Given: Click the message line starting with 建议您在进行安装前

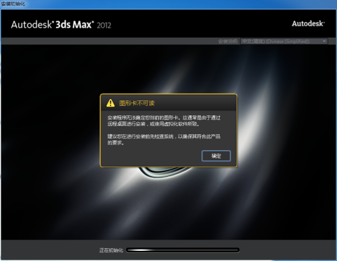Looking at the screenshot, I should (164, 136).
